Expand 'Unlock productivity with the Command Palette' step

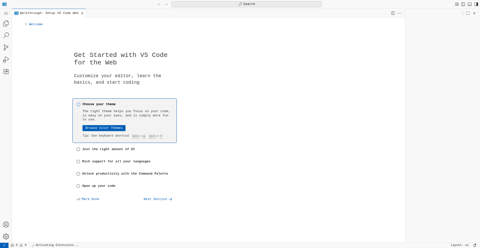click(125, 174)
